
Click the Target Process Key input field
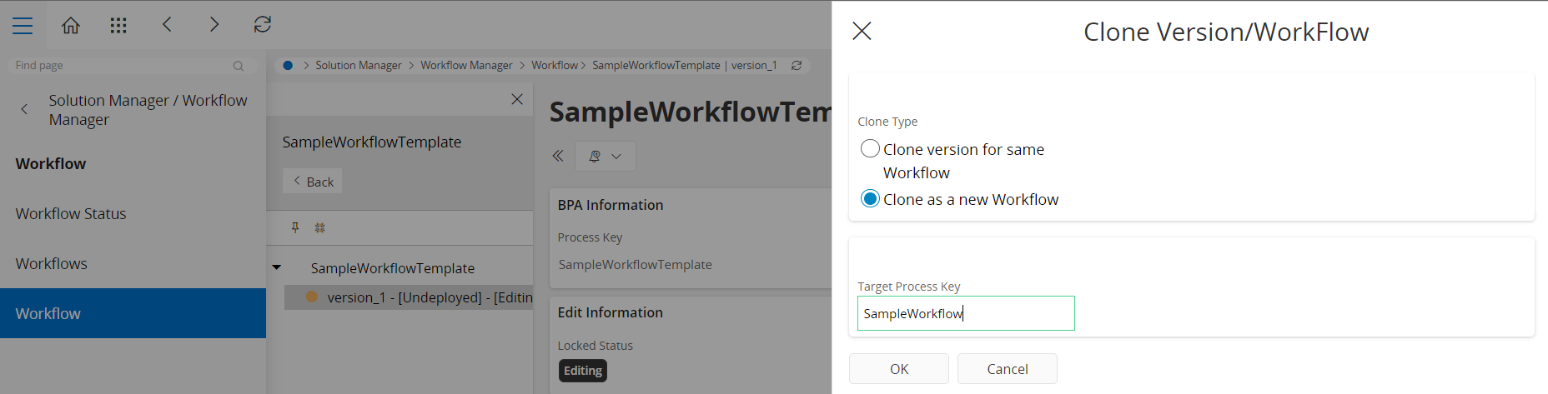(x=965, y=314)
